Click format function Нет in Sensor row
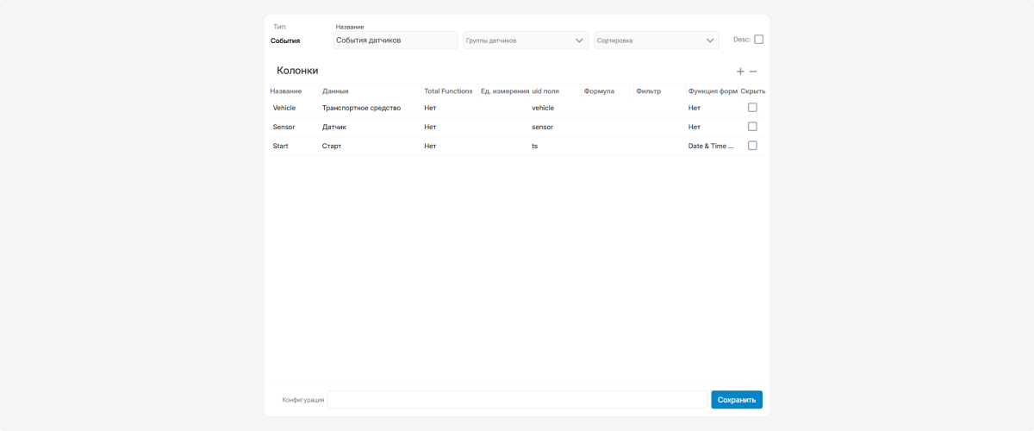 click(694, 127)
